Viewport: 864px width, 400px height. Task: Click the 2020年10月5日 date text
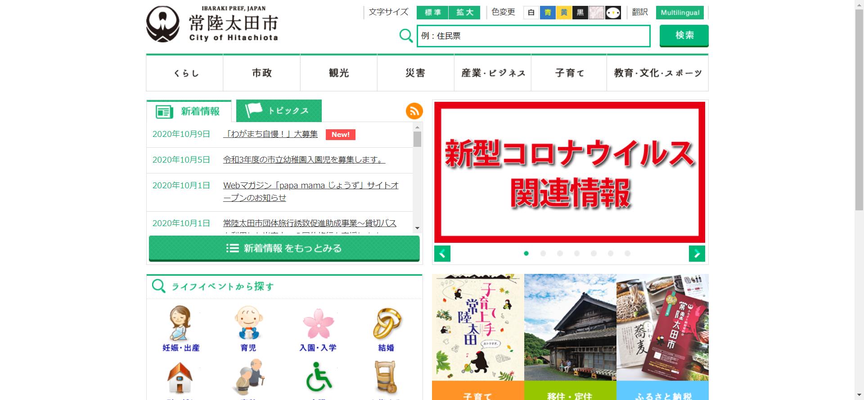pos(181,160)
